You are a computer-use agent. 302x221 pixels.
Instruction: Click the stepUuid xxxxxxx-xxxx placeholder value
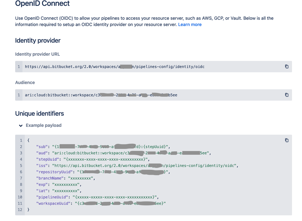[106, 159]
